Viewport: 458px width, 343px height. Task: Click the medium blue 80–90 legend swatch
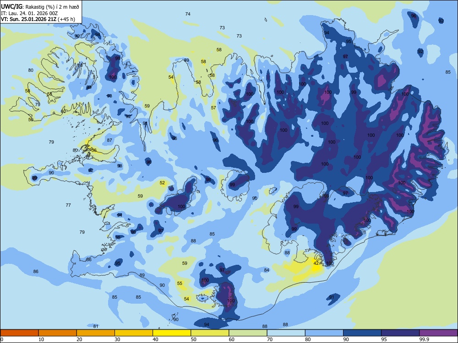[x=324, y=333]
